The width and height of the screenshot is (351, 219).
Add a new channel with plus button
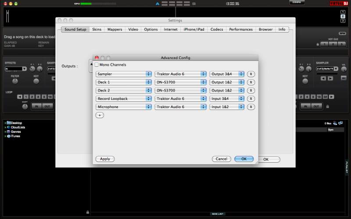[100, 115]
